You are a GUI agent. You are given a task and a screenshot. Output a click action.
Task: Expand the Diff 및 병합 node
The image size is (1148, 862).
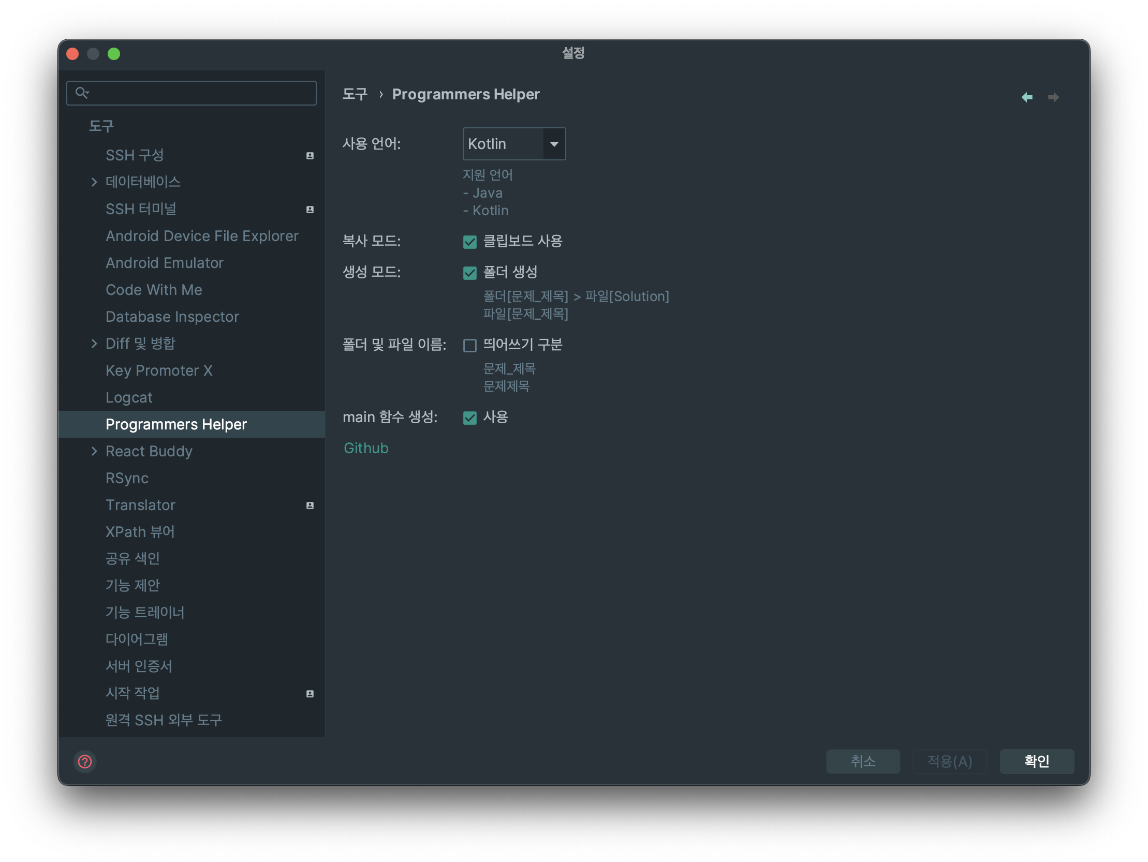tap(94, 344)
